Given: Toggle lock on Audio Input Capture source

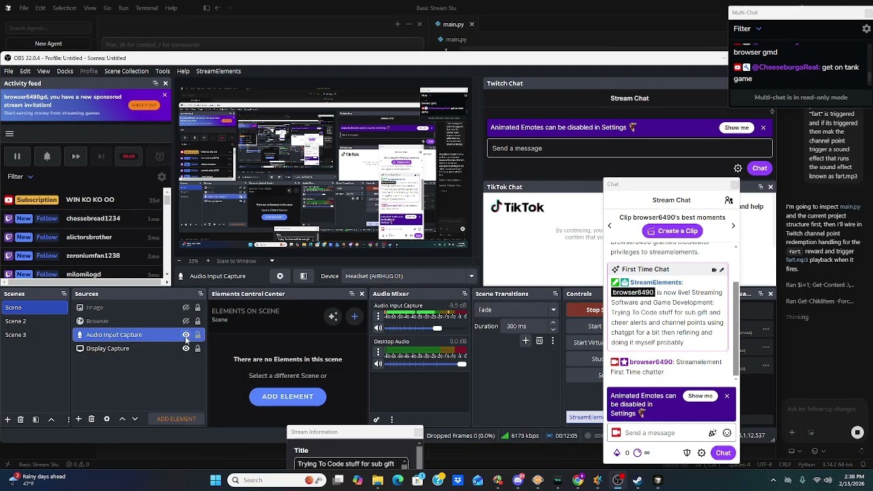Looking at the screenshot, I should pos(198,335).
